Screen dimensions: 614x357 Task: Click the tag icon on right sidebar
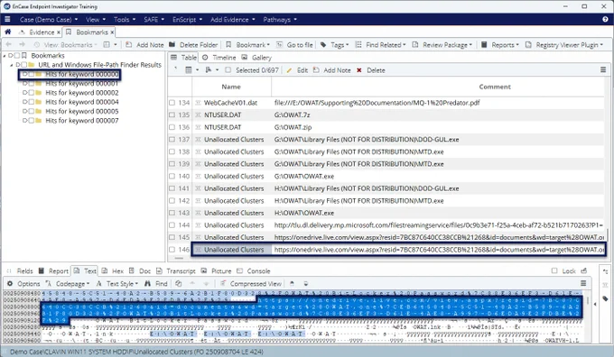click(605, 298)
